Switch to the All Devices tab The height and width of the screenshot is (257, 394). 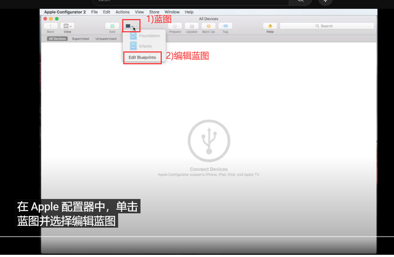coord(57,39)
